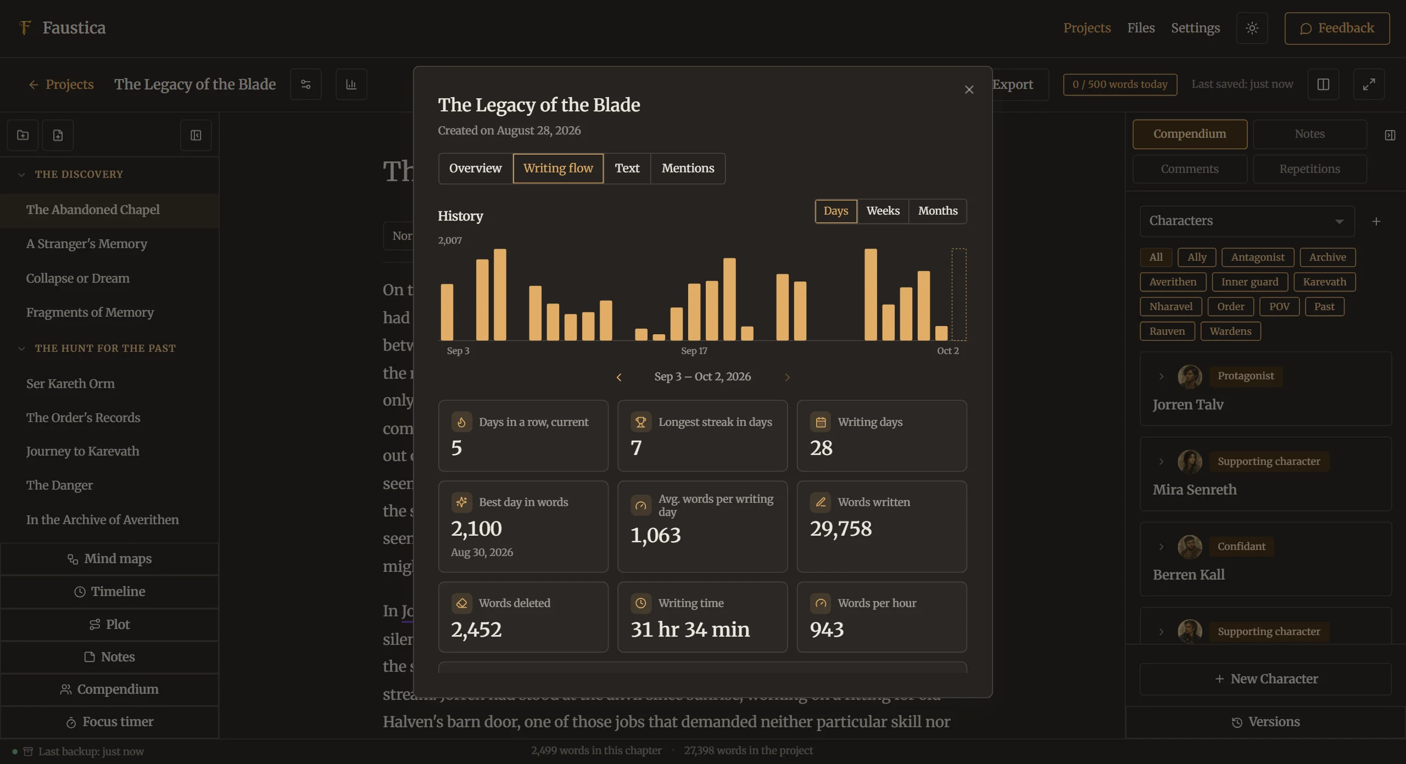The width and height of the screenshot is (1406, 764).
Task: Switch to the Overview tab
Action: tap(475, 168)
